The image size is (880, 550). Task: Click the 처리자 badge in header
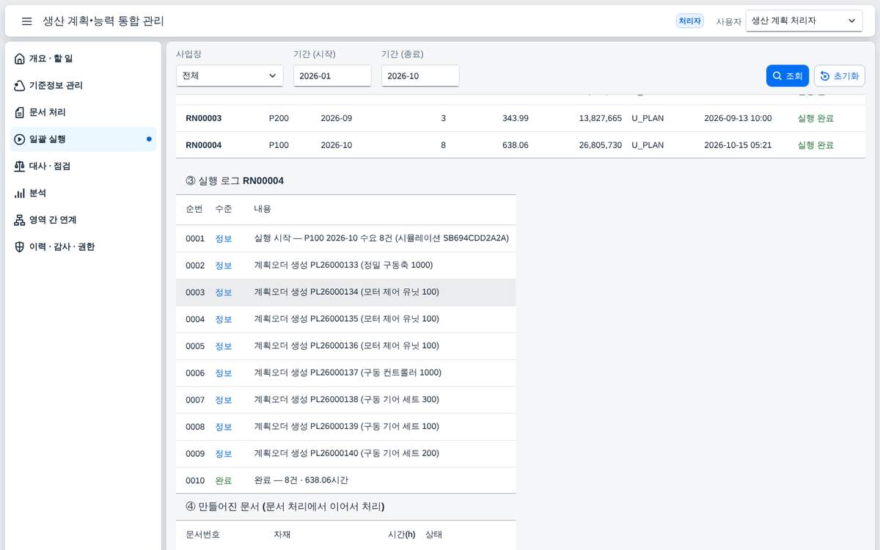click(689, 21)
